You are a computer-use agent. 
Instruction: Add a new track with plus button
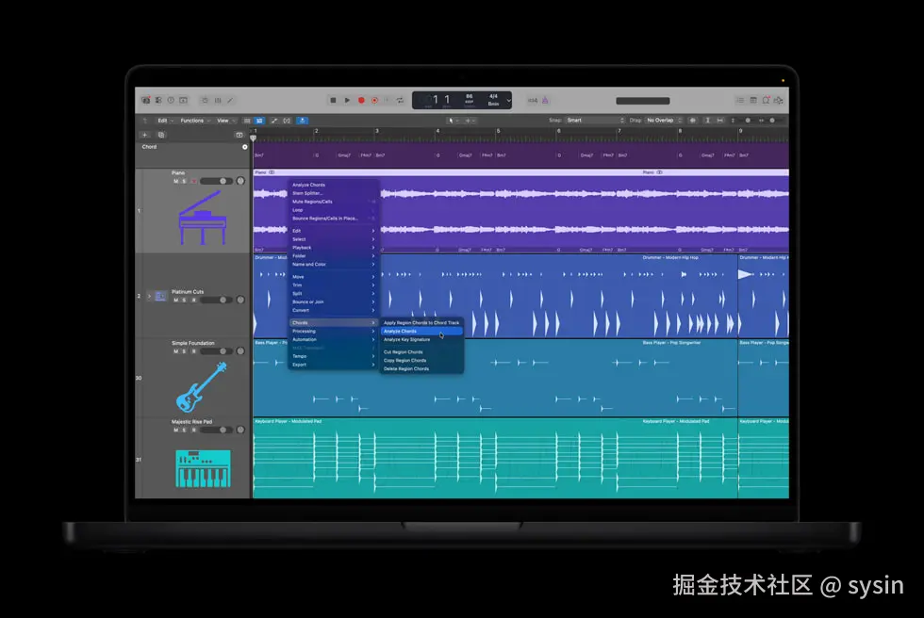point(145,135)
